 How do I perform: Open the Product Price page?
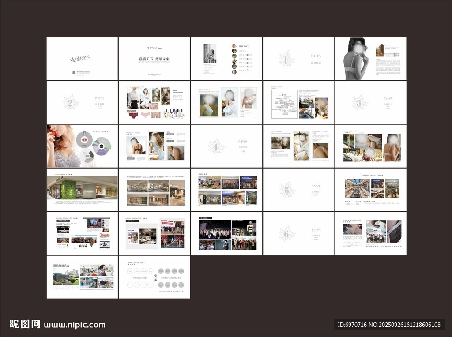[x=154, y=146]
